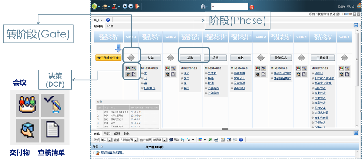Click the 结构 phase button
The width and height of the screenshot is (362, 161).
(x=215, y=58)
